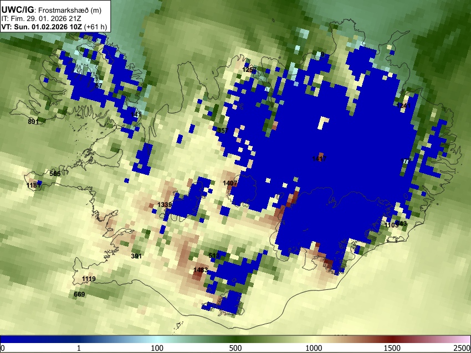This screenshot has height=353, width=471.
Task: Click the 'UWC/IG: Frostmarkshæð (m)' title line
Action: [x=52, y=10]
